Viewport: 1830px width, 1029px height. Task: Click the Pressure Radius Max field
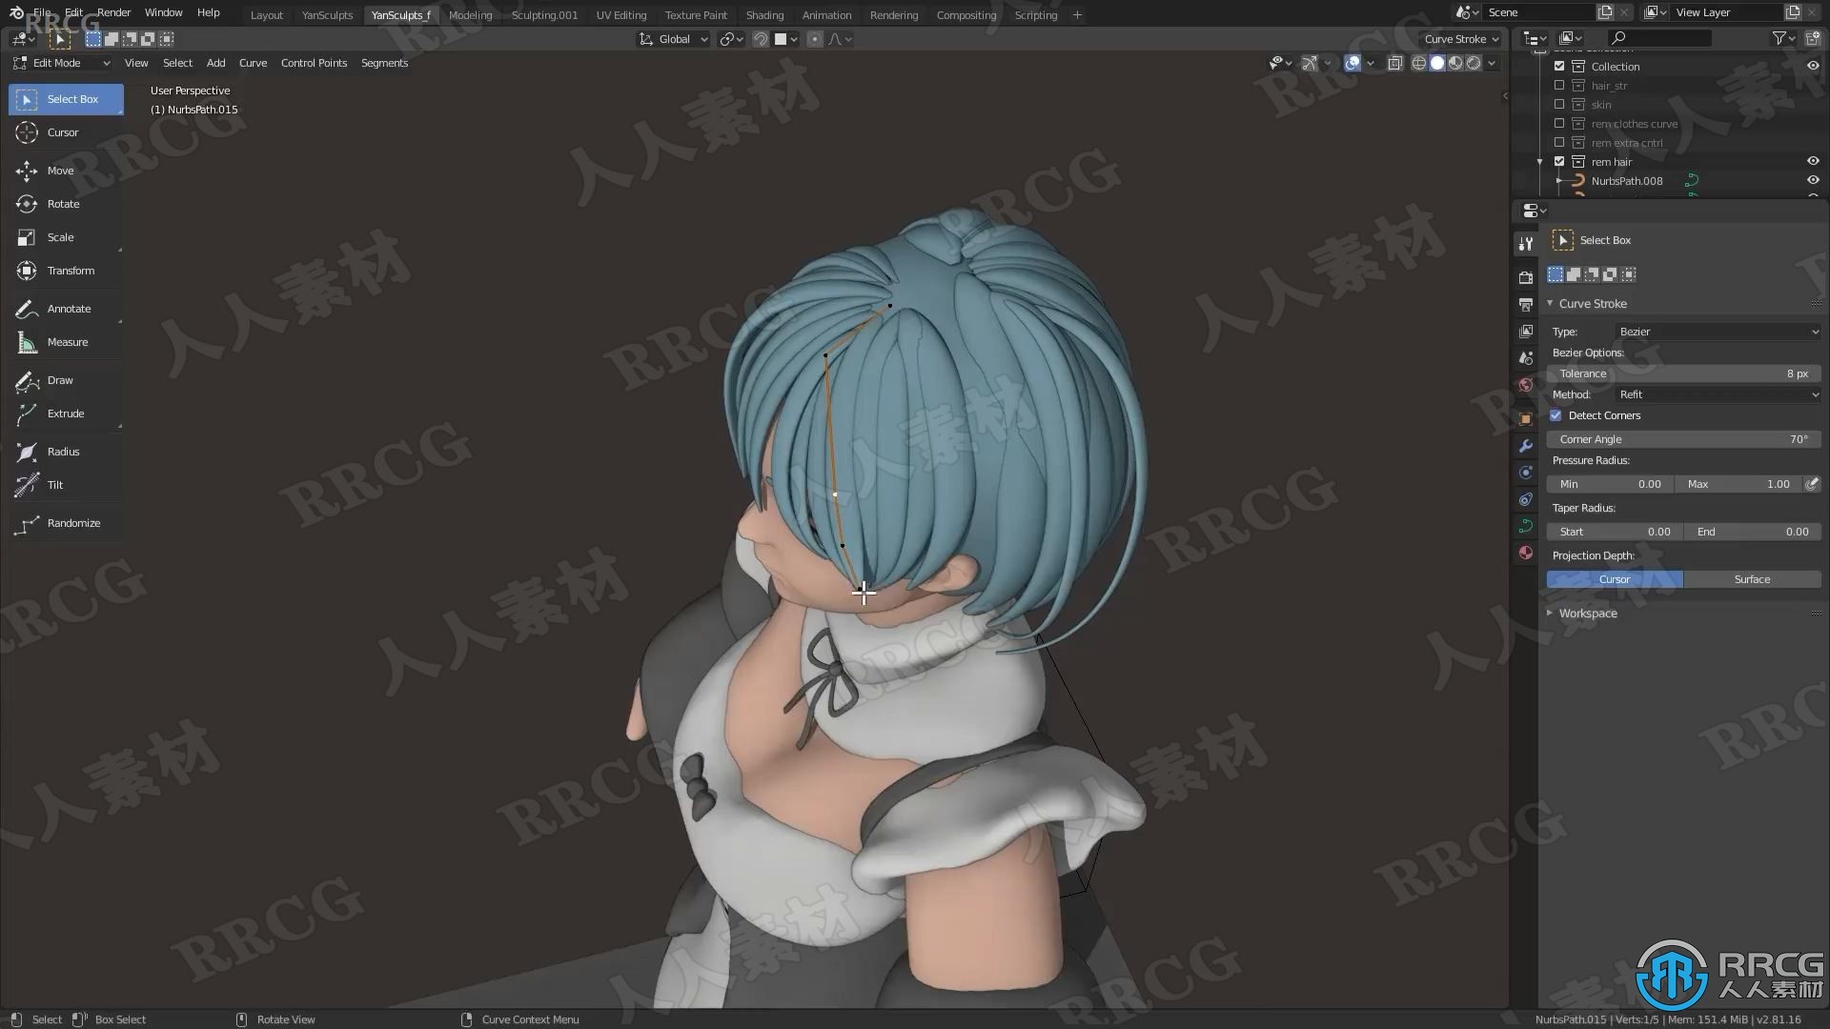(1738, 484)
